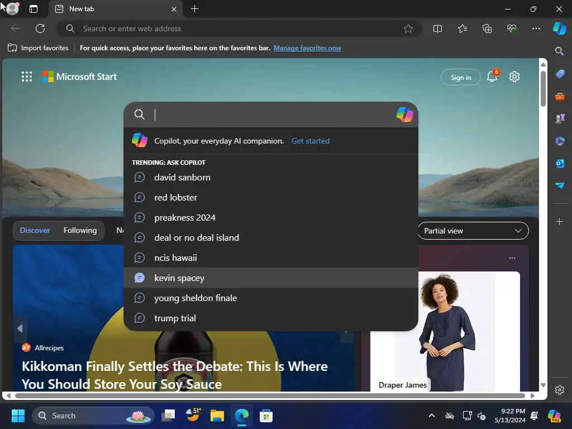Open sidebar Shopping tag icon
The image size is (572, 429).
click(x=560, y=74)
